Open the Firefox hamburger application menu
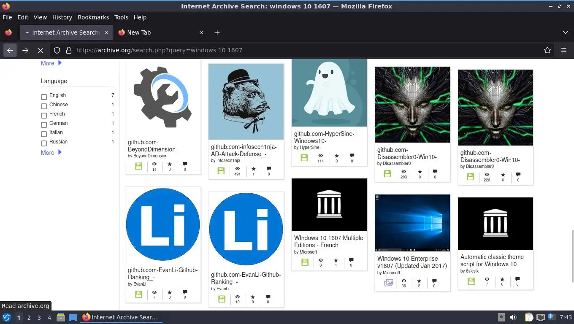Screen dimensions: 574x324 [x=564, y=50]
